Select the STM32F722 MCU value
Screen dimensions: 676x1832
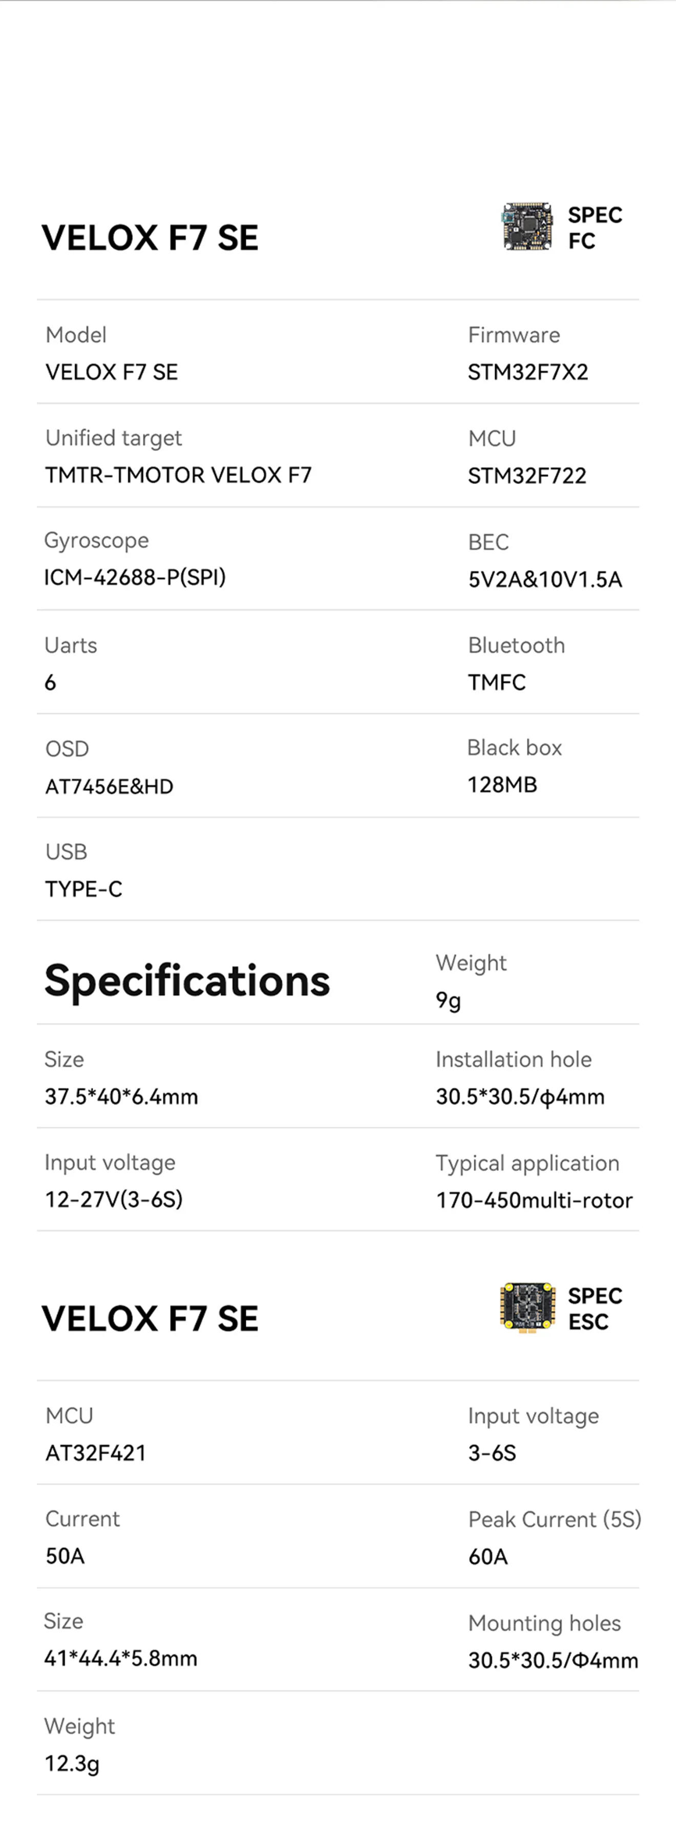pos(527,476)
